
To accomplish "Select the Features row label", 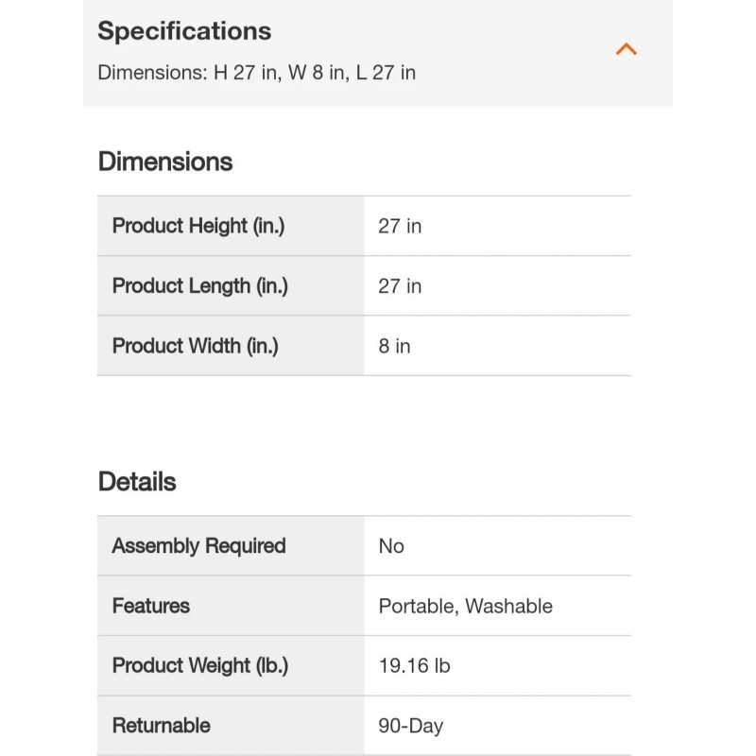I will tap(151, 606).
